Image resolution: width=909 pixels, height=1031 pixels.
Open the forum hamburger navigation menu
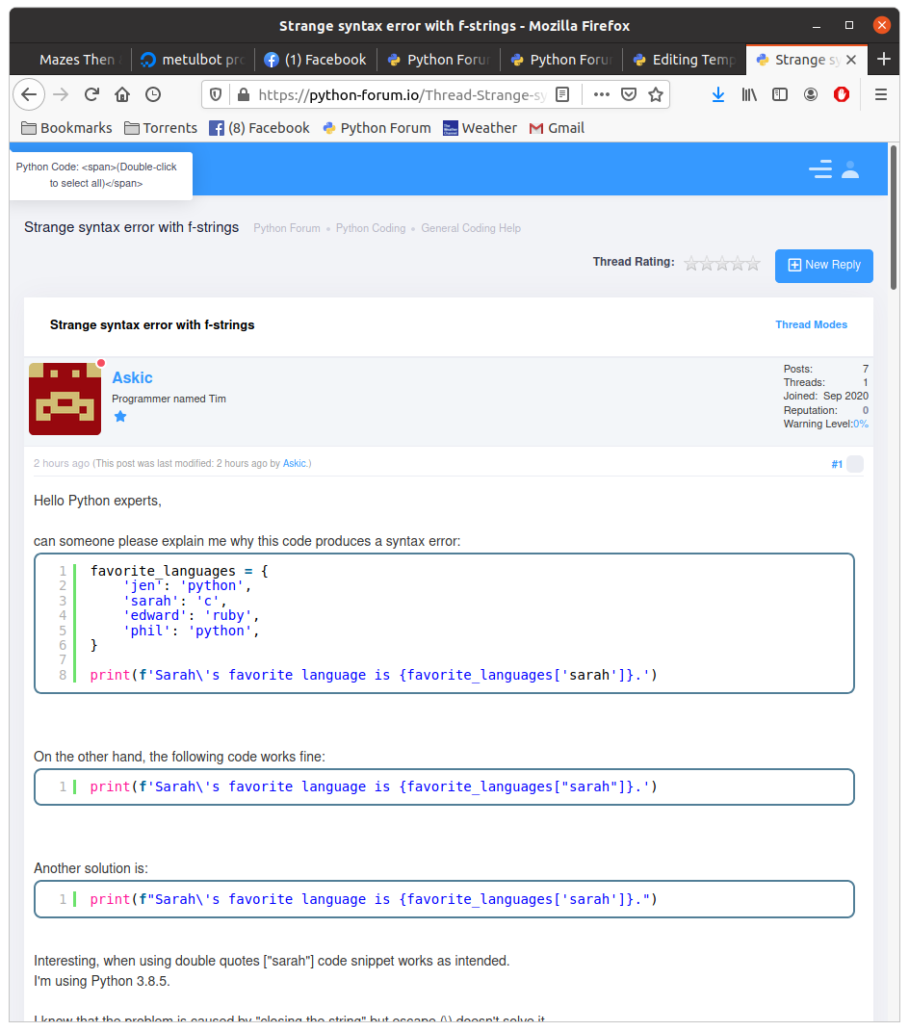[x=819, y=169]
